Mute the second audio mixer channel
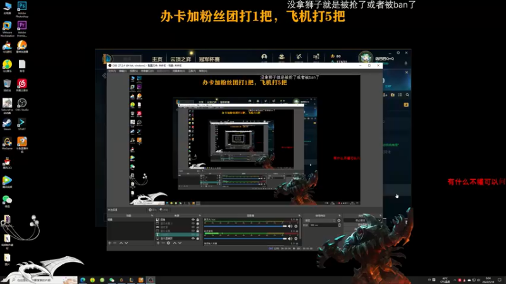This screenshot has width=506, height=284. click(x=290, y=239)
